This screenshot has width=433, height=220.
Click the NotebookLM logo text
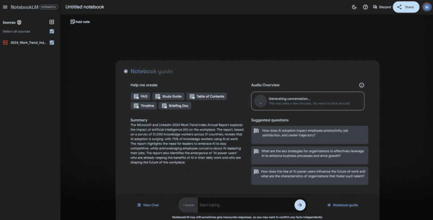point(24,7)
